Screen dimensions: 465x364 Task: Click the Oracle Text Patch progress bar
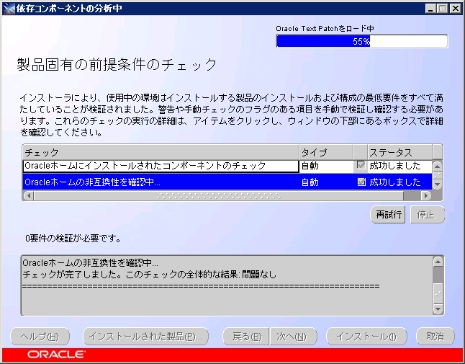pos(361,41)
